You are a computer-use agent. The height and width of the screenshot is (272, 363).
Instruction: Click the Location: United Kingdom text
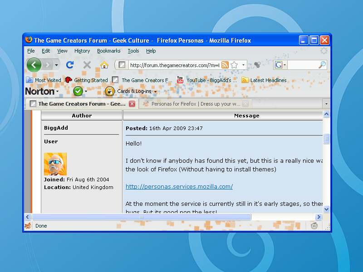78,187
